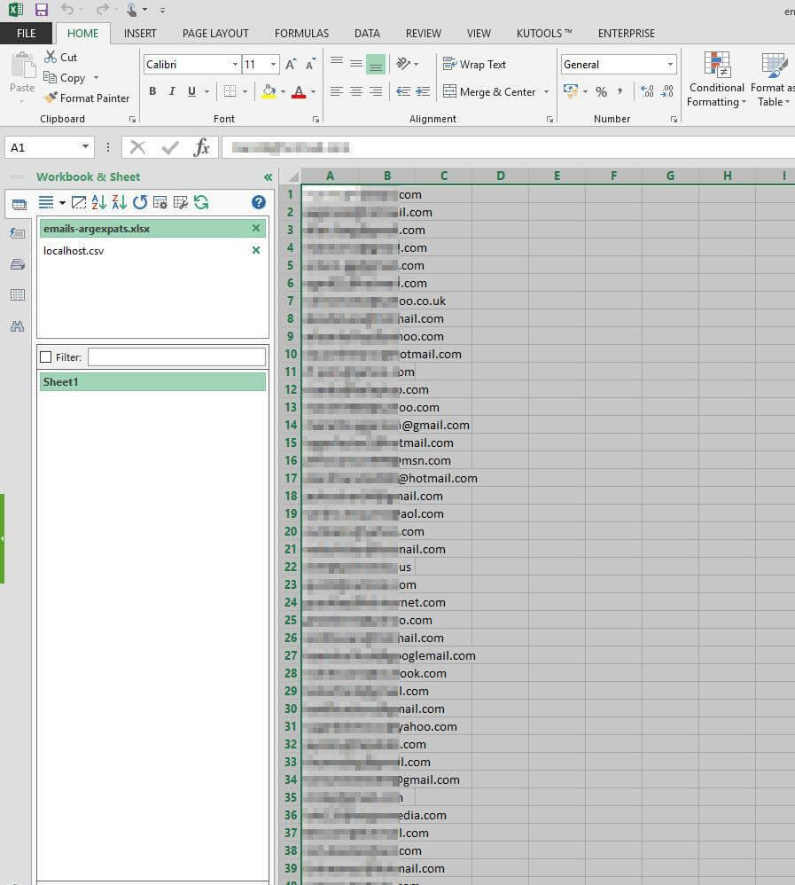Enable the Filter checkbox
Screen dimensions: 795x885
pos(46,356)
